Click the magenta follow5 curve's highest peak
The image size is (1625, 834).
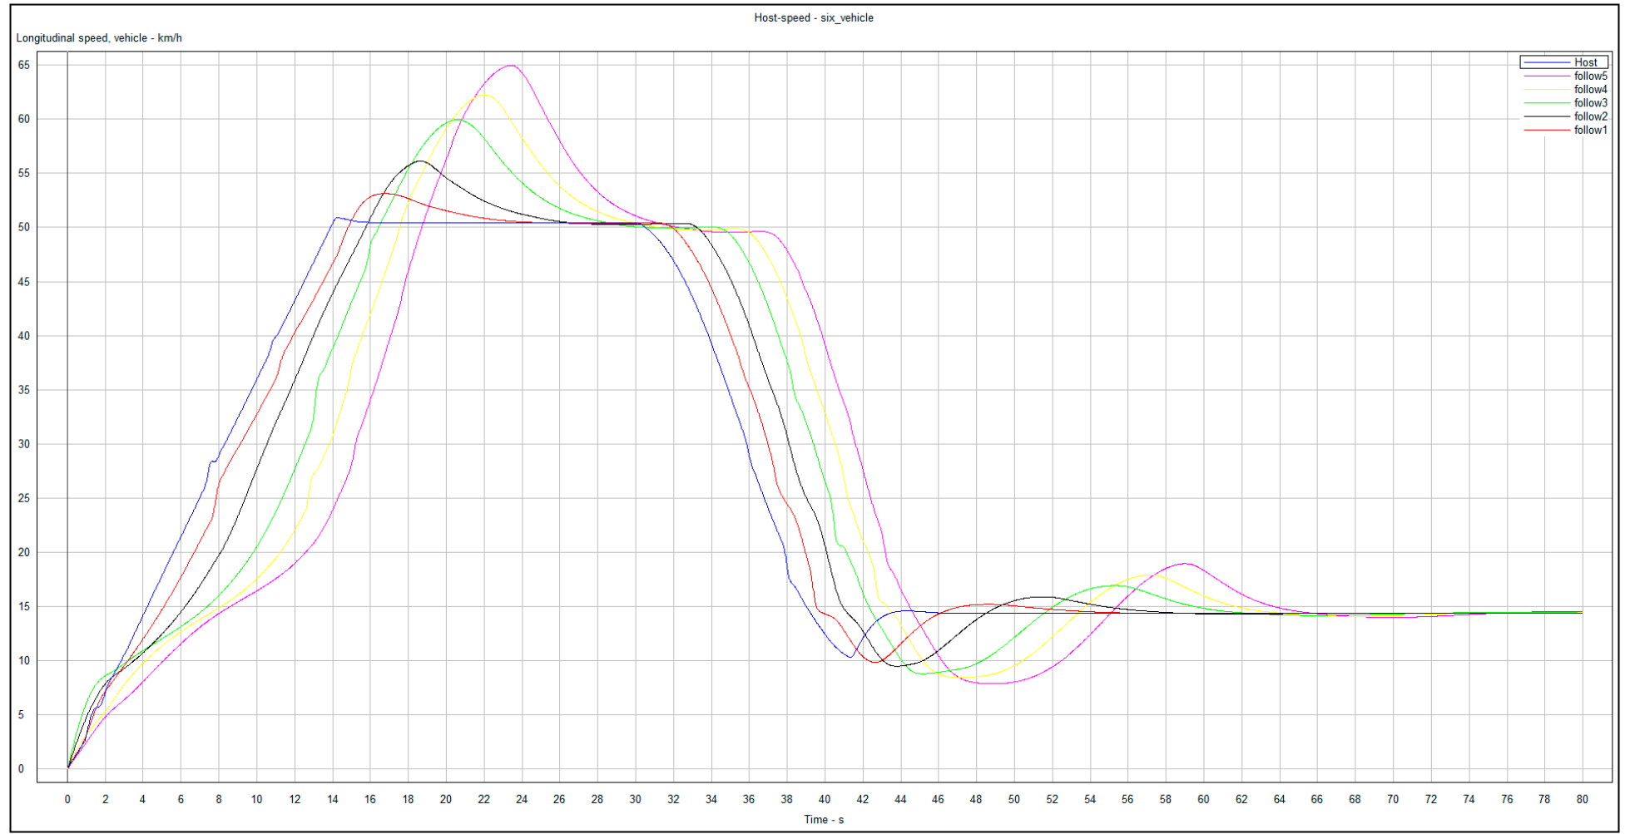(512, 66)
